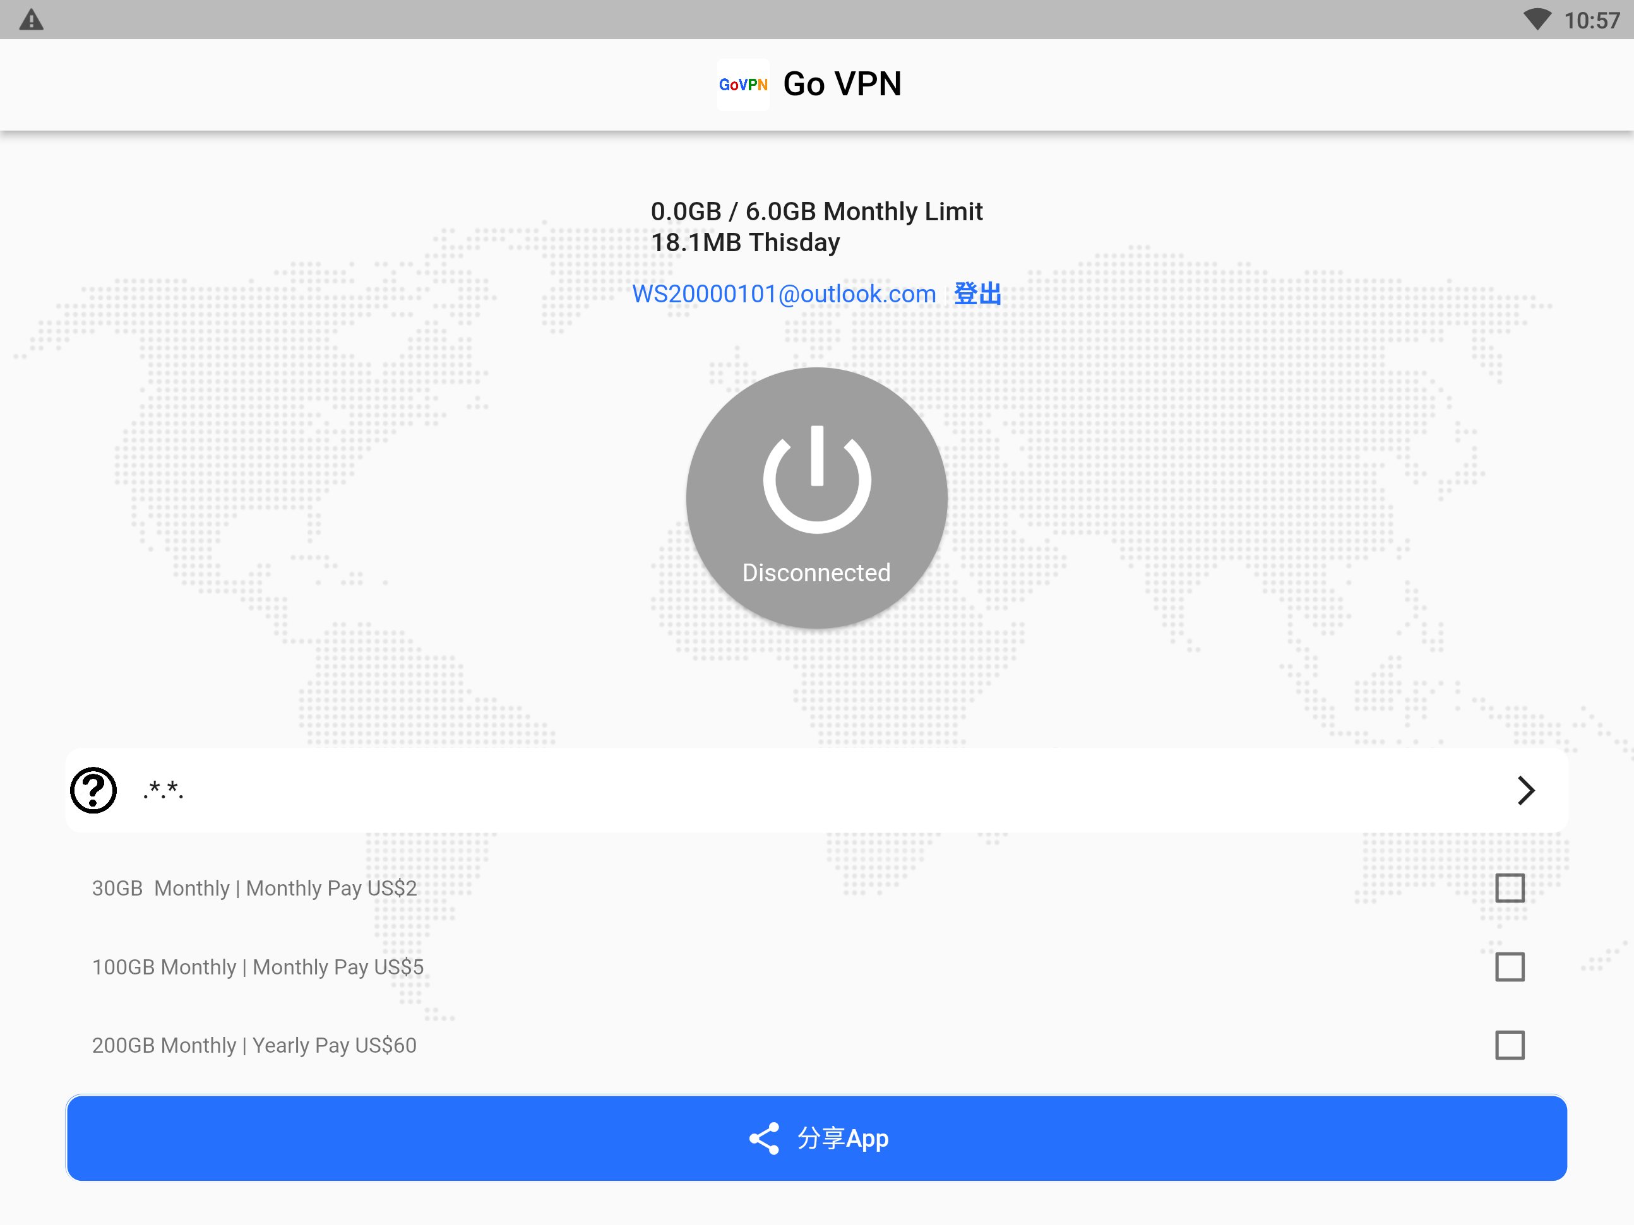The height and width of the screenshot is (1225, 1634).
Task: Select the 100GB Monthly US$5 checkbox
Action: tap(1509, 967)
